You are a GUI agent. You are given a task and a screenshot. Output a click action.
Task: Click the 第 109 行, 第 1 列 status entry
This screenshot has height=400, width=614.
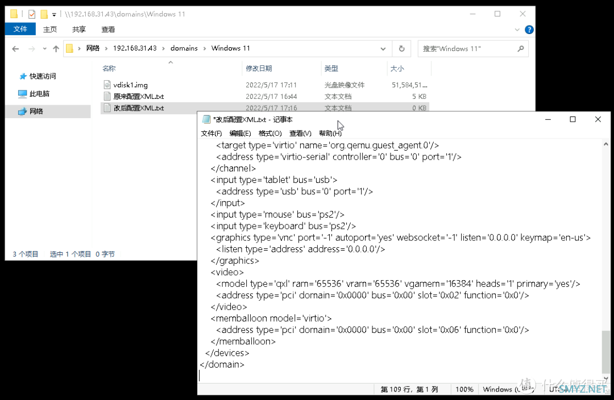click(409, 389)
